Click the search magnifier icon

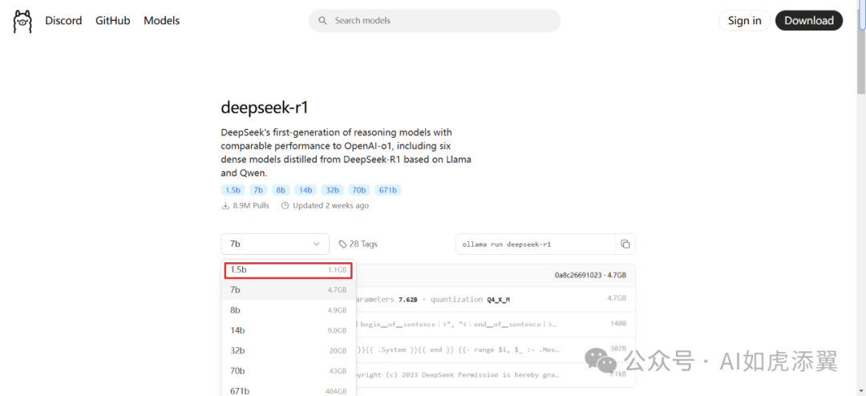tap(322, 21)
